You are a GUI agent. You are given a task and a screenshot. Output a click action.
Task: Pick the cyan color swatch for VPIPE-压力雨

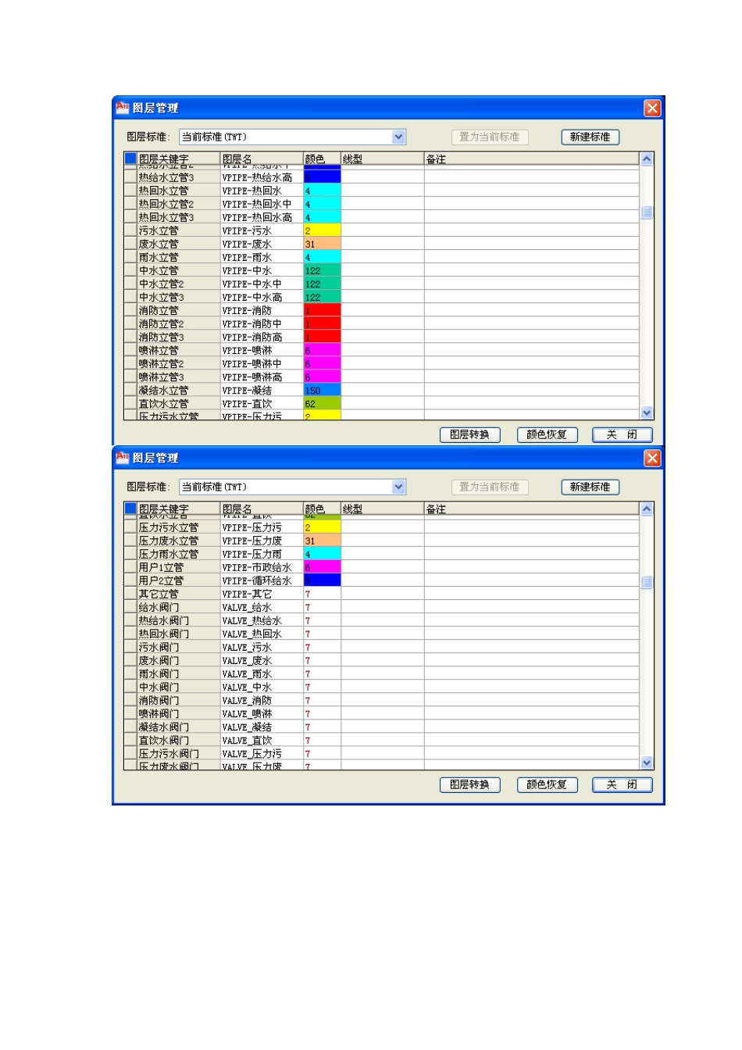click(x=322, y=554)
